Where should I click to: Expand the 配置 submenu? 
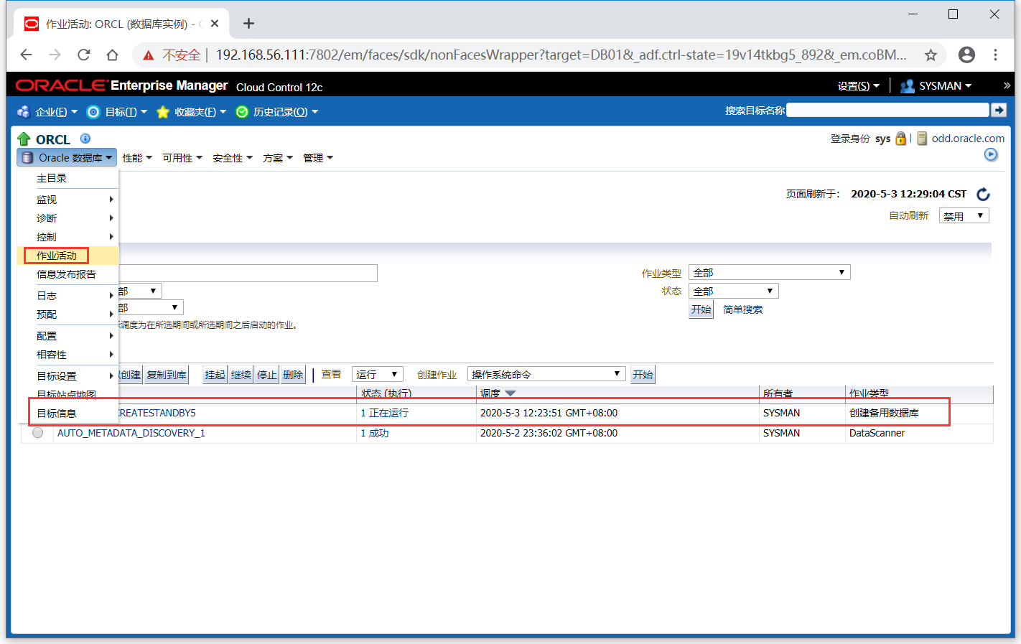pyautogui.click(x=67, y=336)
